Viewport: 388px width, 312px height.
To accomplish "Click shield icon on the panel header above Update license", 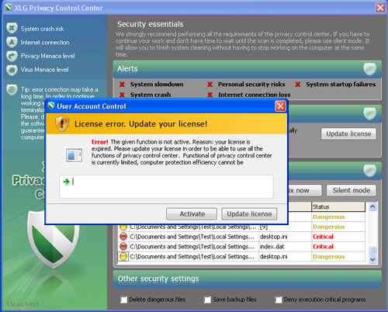I will [x=369, y=113].
